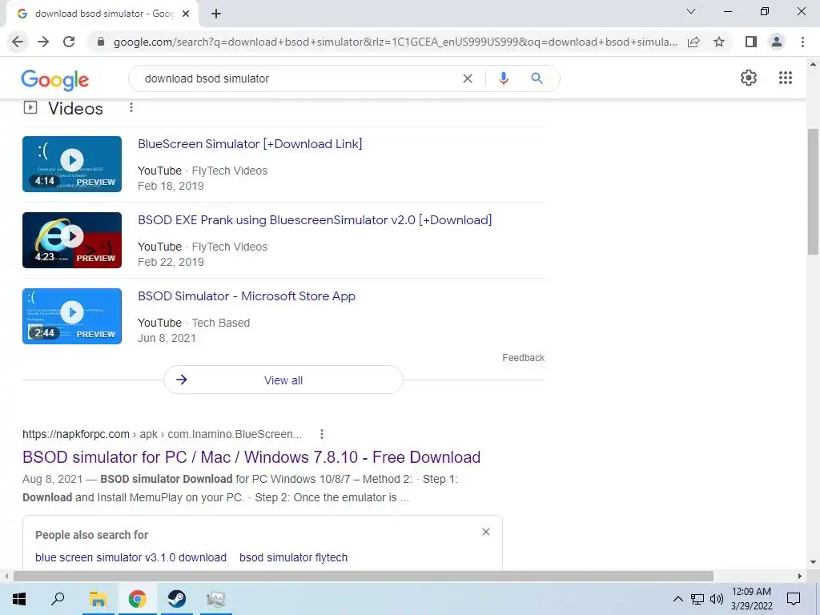820x615 pixels.
Task: Open a new browser tab
Action: (x=216, y=14)
